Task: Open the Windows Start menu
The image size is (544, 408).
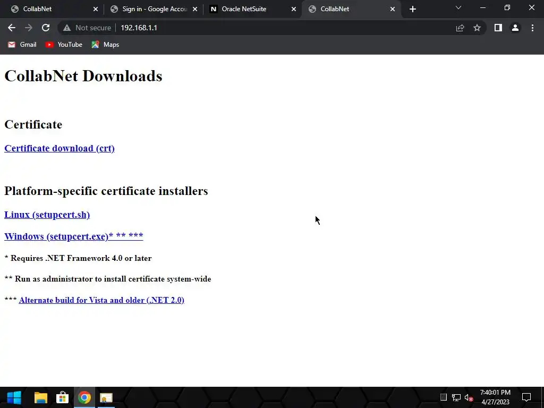Action: coord(14,397)
